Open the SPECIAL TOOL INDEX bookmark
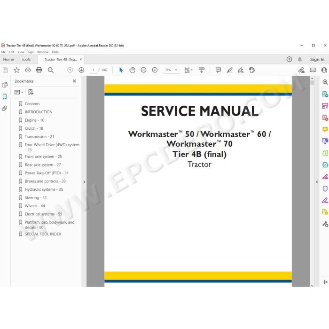This screenshot has width=329, height=329. 43,234
